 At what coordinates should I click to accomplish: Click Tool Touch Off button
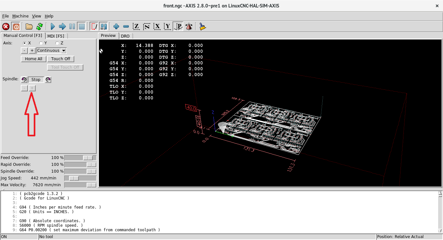click(x=65, y=67)
